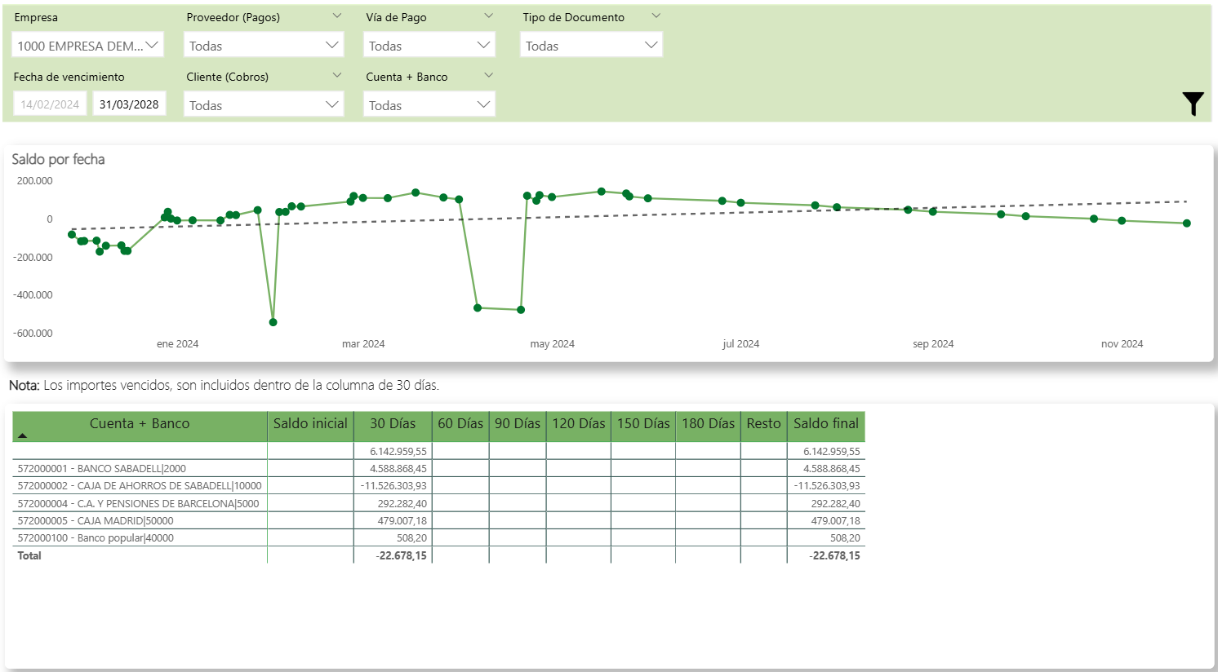Expand the Proveedor (Pagos) header chevron

[x=337, y=16]
